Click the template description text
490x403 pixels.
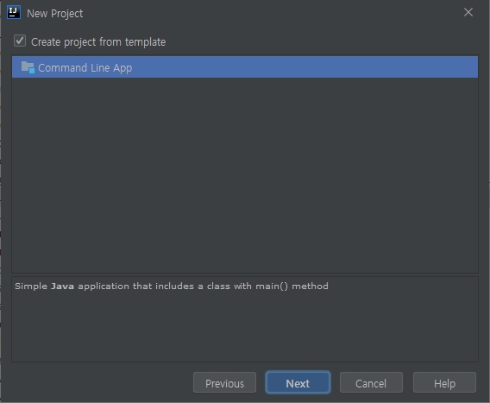click(x=172, y=287)
